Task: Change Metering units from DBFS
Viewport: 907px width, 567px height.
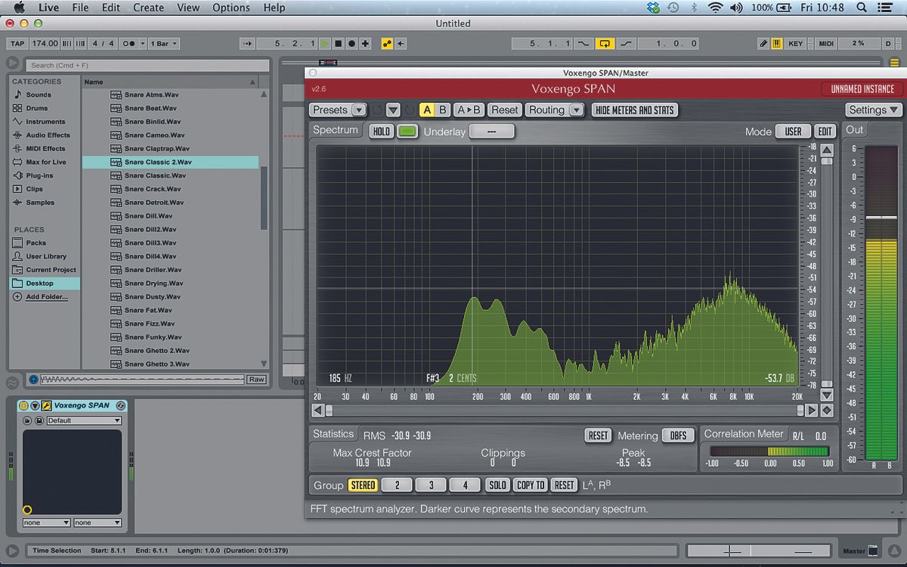Action: 678,435
